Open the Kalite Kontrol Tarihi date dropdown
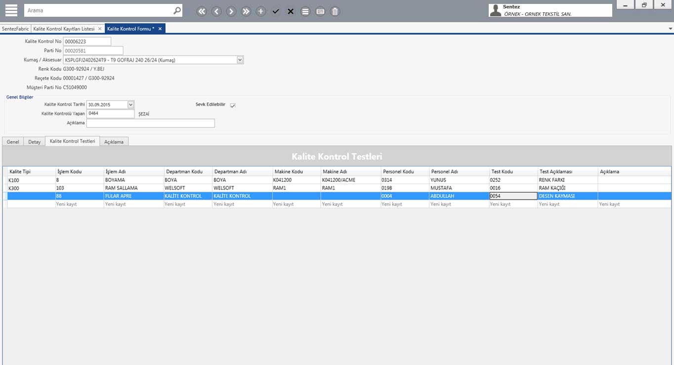 (131, 105)
